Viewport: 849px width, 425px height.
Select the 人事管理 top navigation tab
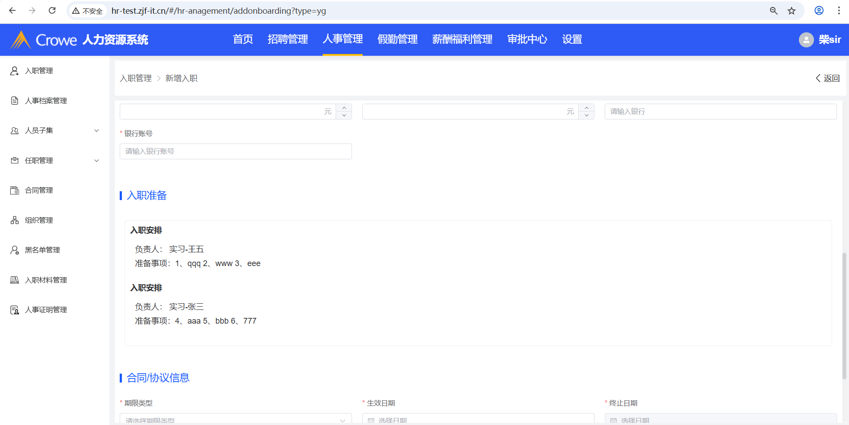point(343,39)
